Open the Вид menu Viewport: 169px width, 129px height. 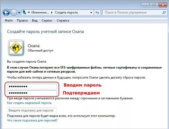click(x=35, y=21)
